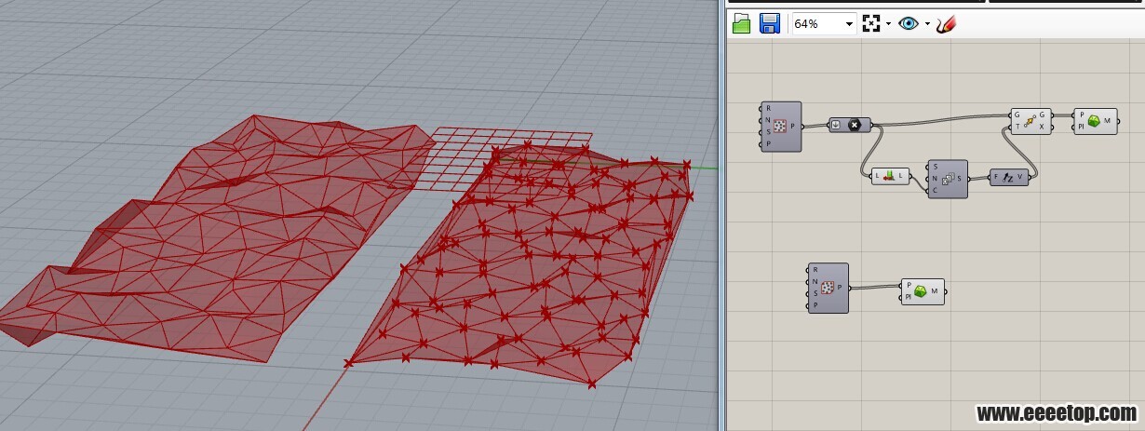Viewport: 1145px width, 431px height.
Task: Select the Unit Z vector component
Action: (x=1009, y=176)
